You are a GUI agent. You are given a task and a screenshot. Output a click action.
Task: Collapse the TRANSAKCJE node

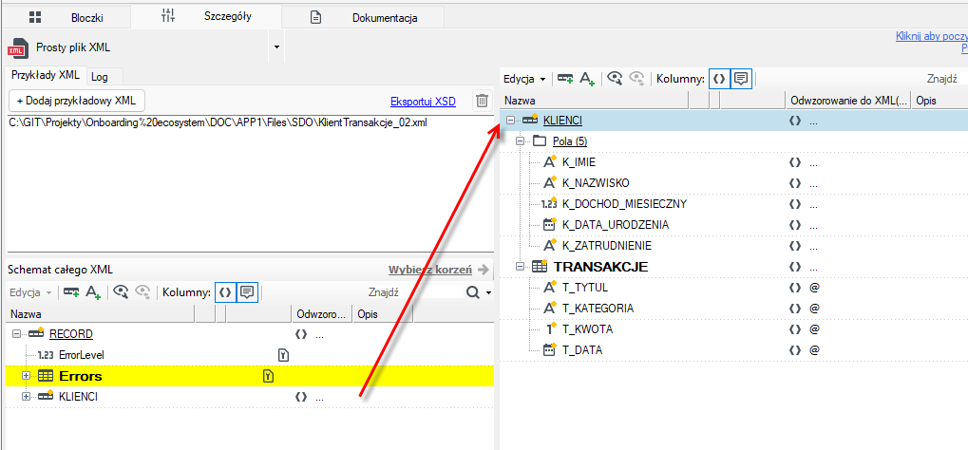[521, 268]
